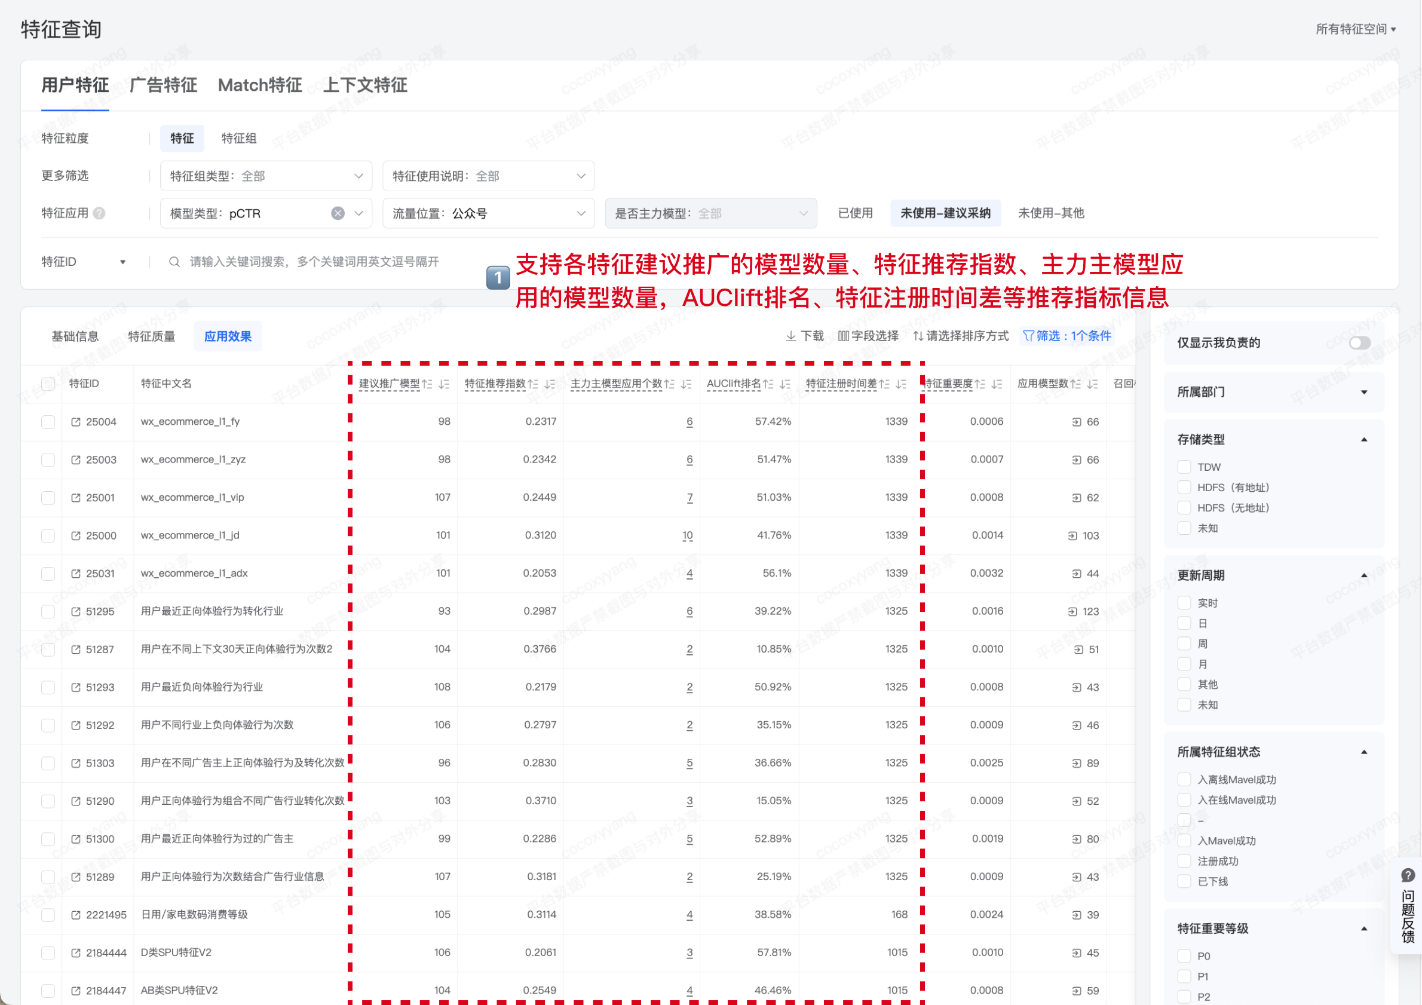Select the 已使用 filter button
This screenshot has width=1422, height=1005.
pos(856,214)
